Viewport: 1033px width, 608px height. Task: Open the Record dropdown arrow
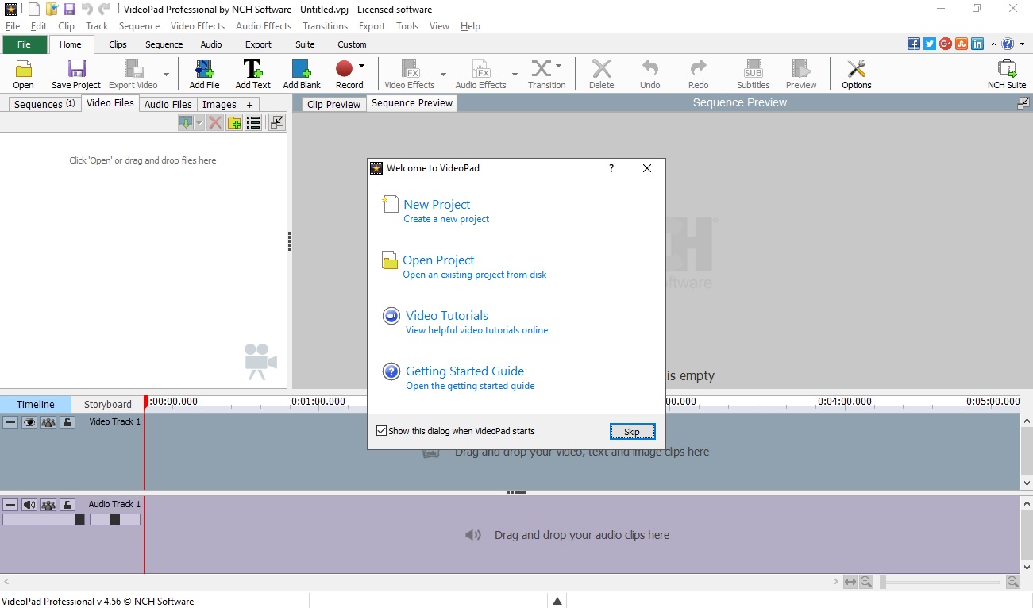point(361,66)
